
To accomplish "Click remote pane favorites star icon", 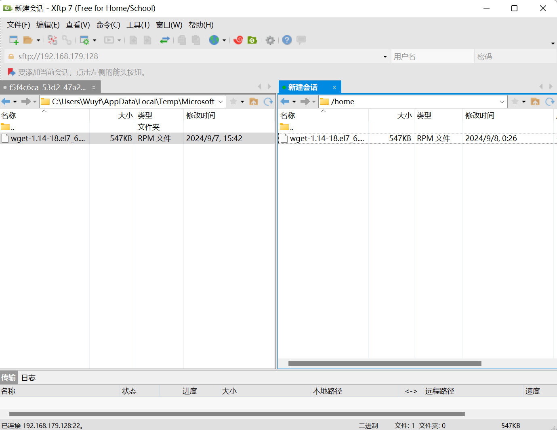I will tap(515, 101).
